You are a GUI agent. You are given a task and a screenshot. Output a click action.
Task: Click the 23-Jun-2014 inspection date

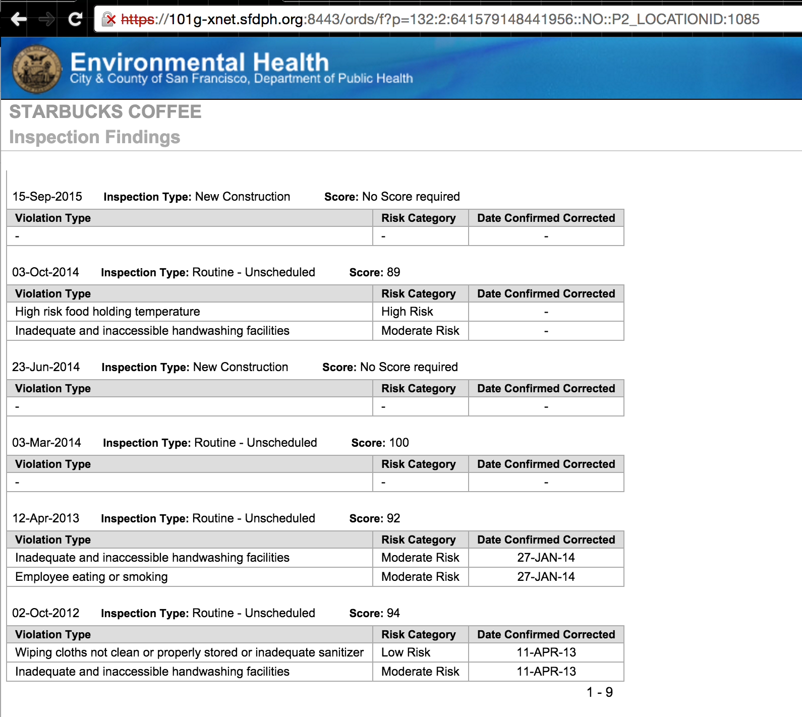(46, 367)
